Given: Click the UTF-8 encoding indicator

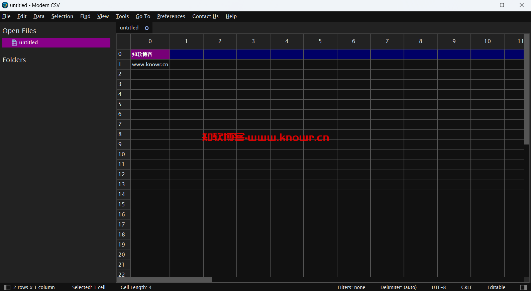Looking at the screenshot, I should (439, 287).
